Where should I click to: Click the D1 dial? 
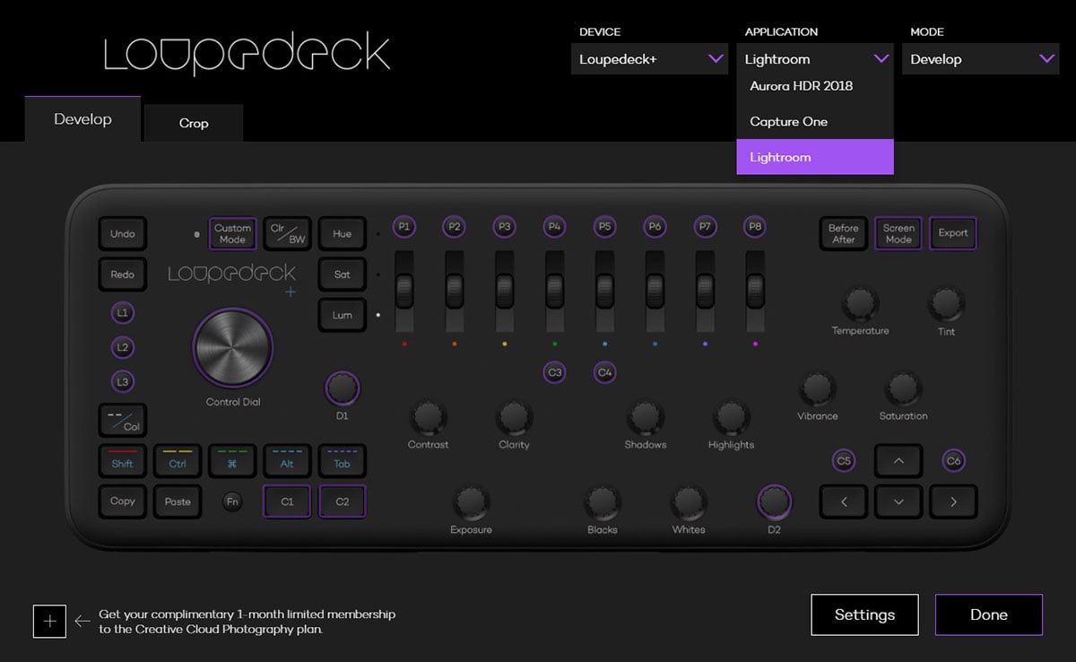(342, 388)
